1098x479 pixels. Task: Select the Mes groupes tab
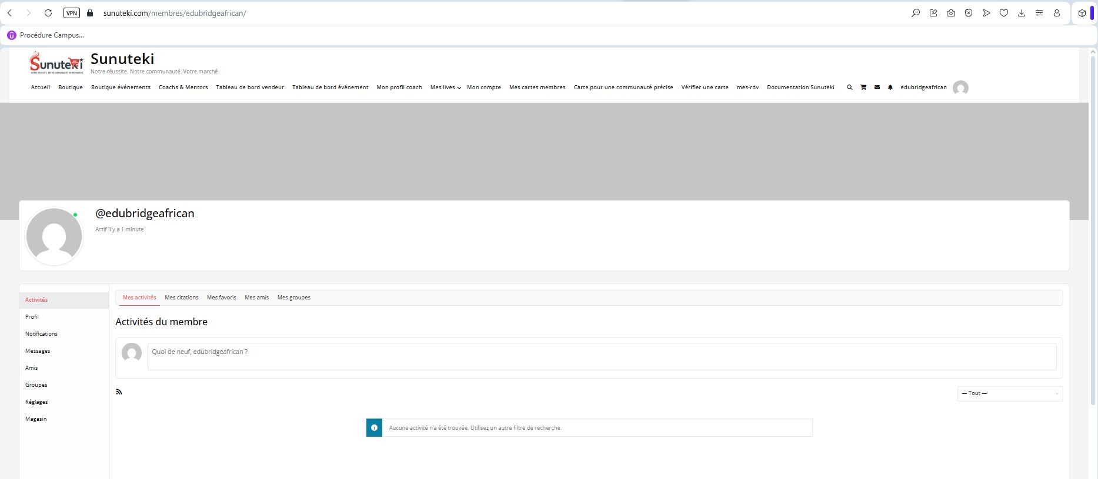click(x=293, y=298)
